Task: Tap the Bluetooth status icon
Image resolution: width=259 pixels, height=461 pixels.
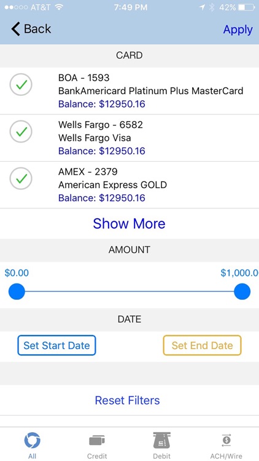Action: 212,7
